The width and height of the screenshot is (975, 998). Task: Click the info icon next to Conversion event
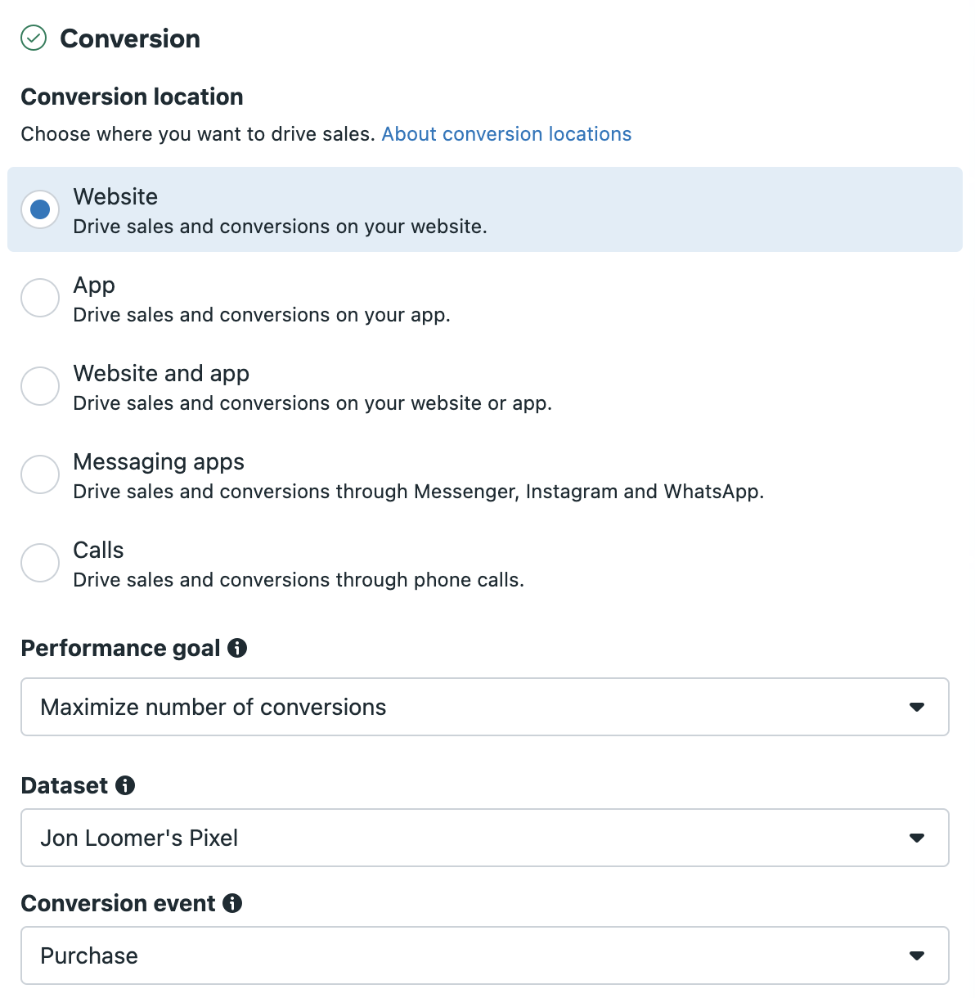(232, 903)
